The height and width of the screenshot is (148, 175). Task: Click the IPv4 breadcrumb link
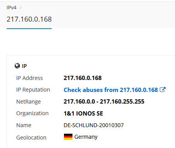pos(12,8)
